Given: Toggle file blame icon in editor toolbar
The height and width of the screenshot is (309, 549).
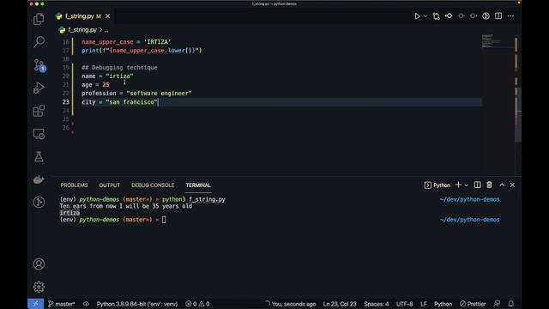Looking at the screenshot, I should (x=449, y=16).
